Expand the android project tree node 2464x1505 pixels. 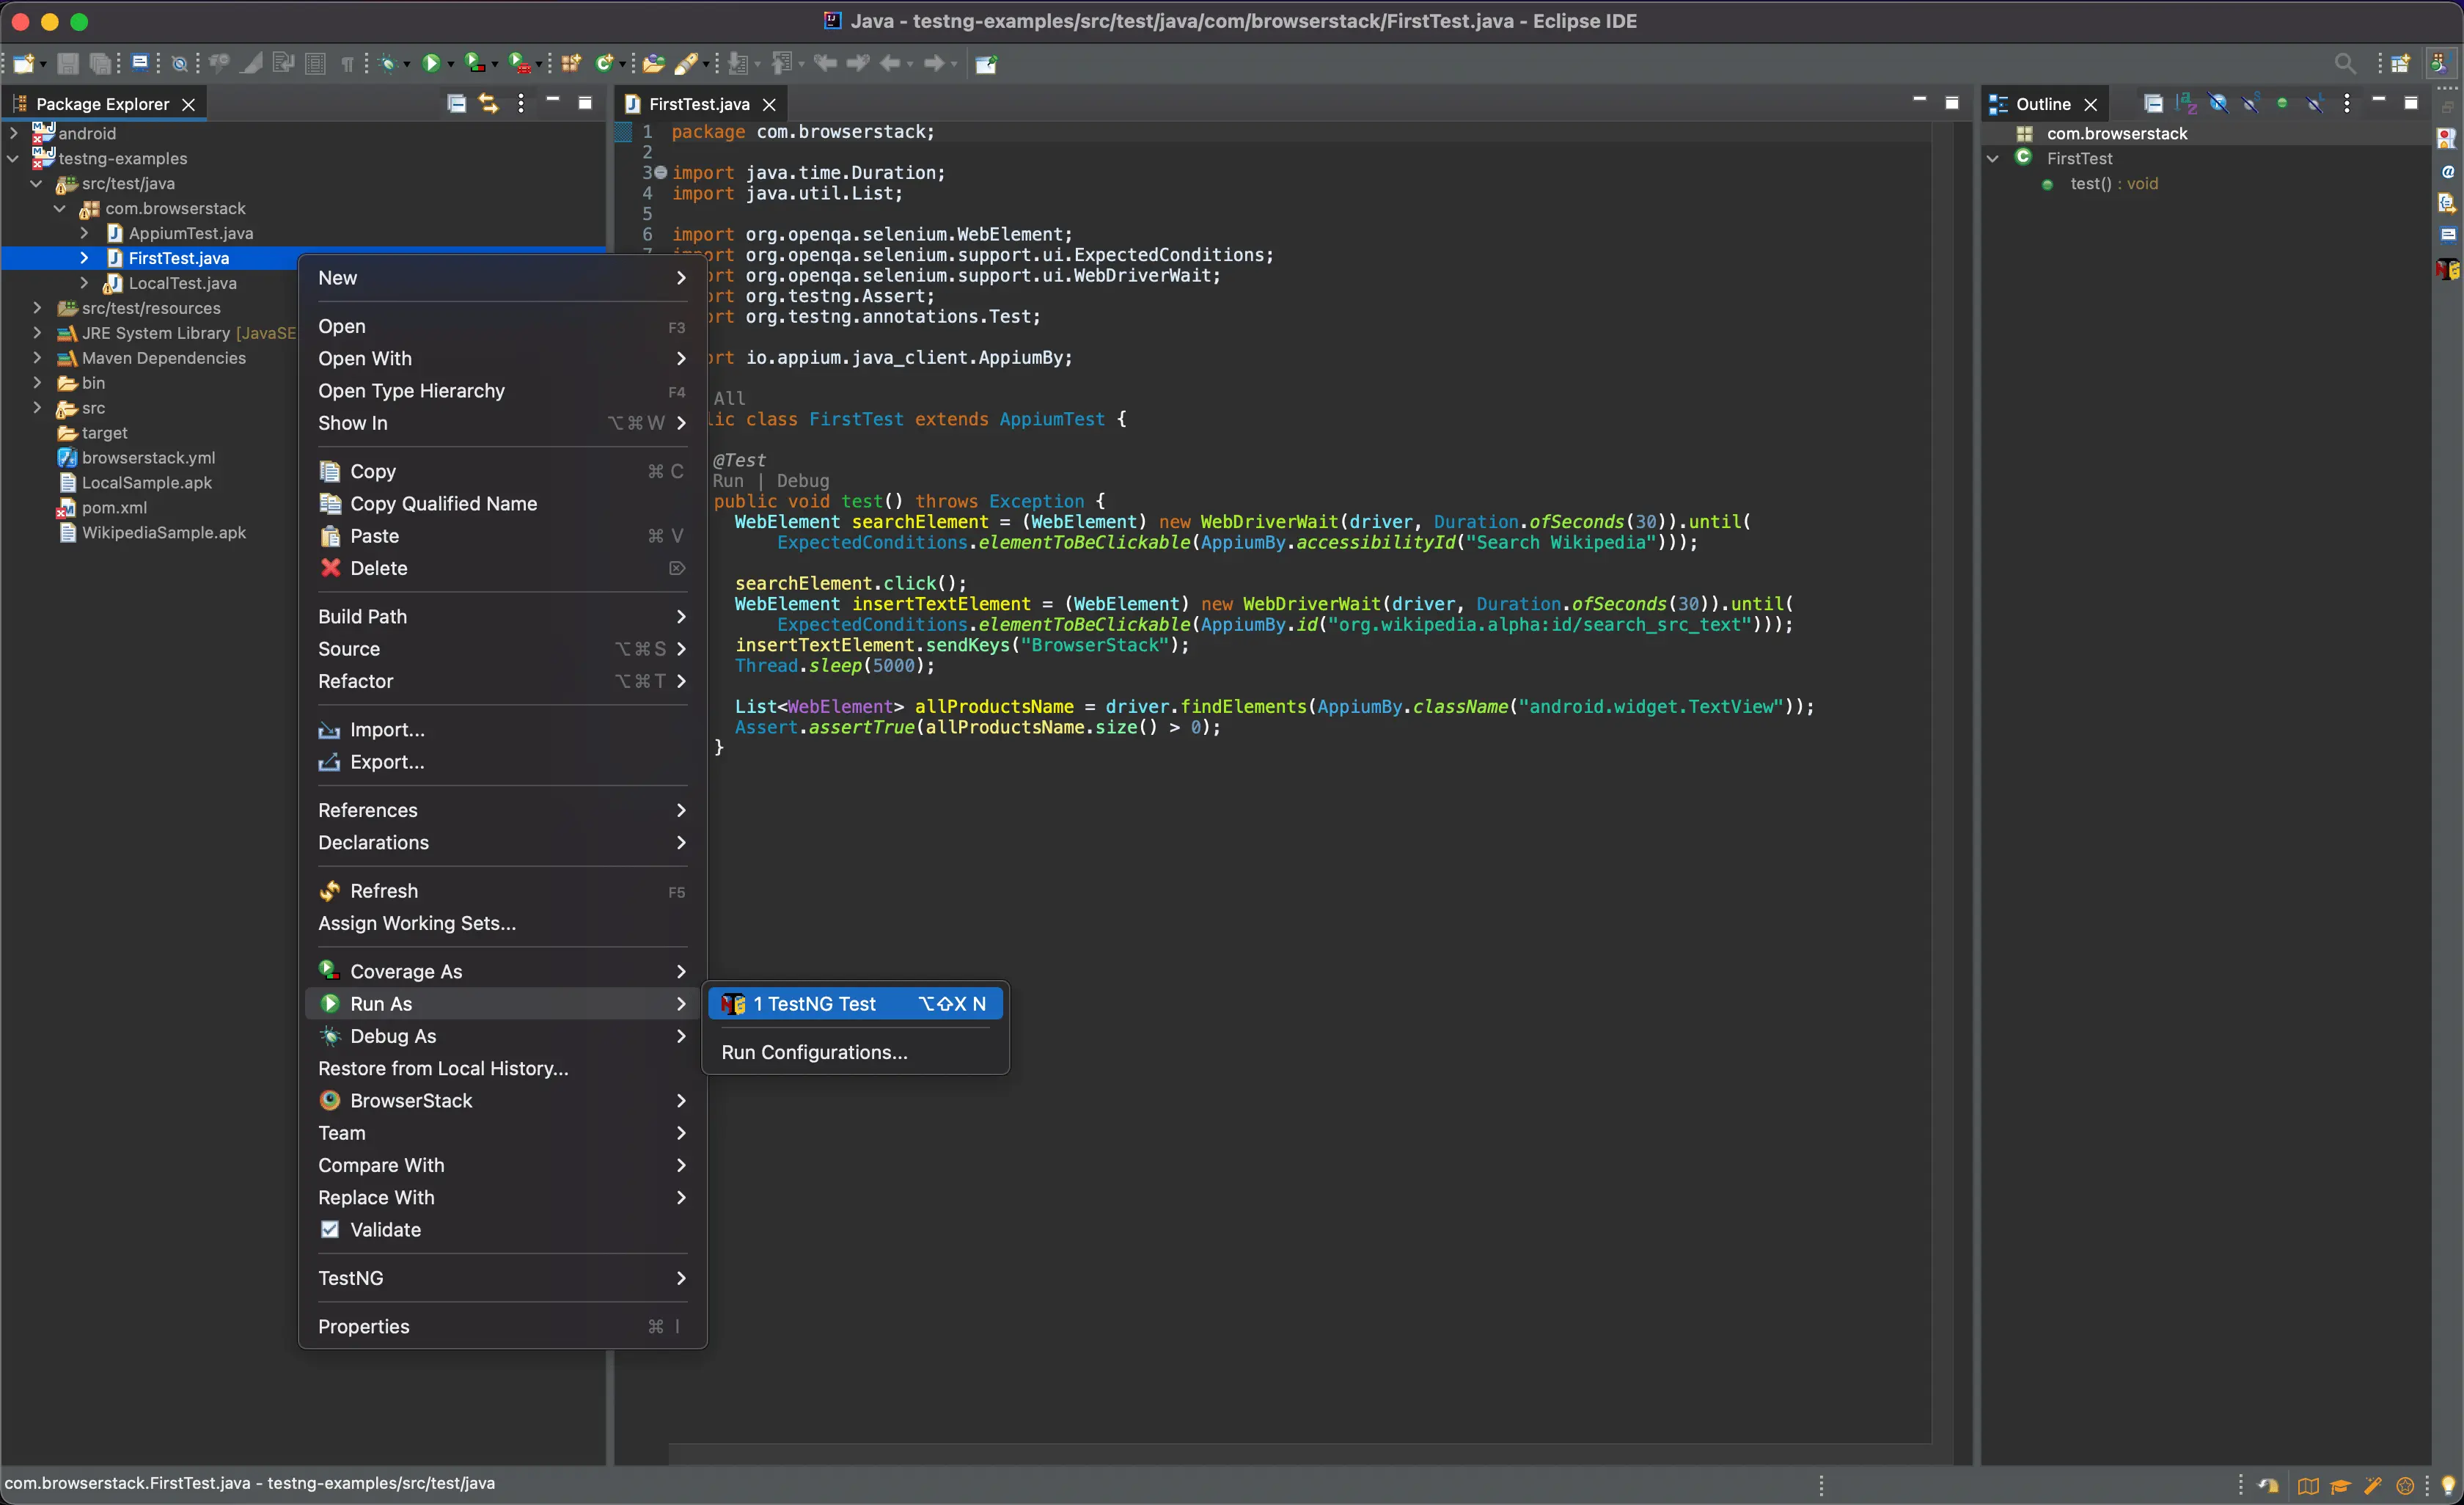tap(14, 133)
